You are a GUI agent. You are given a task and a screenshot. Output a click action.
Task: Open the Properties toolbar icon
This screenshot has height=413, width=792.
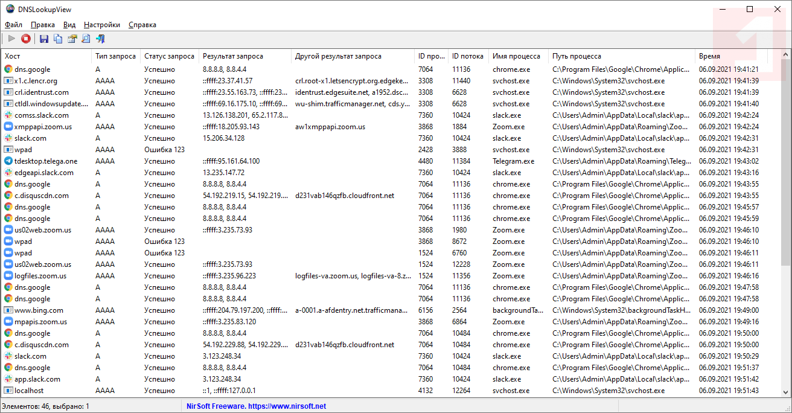click(72, 39)
